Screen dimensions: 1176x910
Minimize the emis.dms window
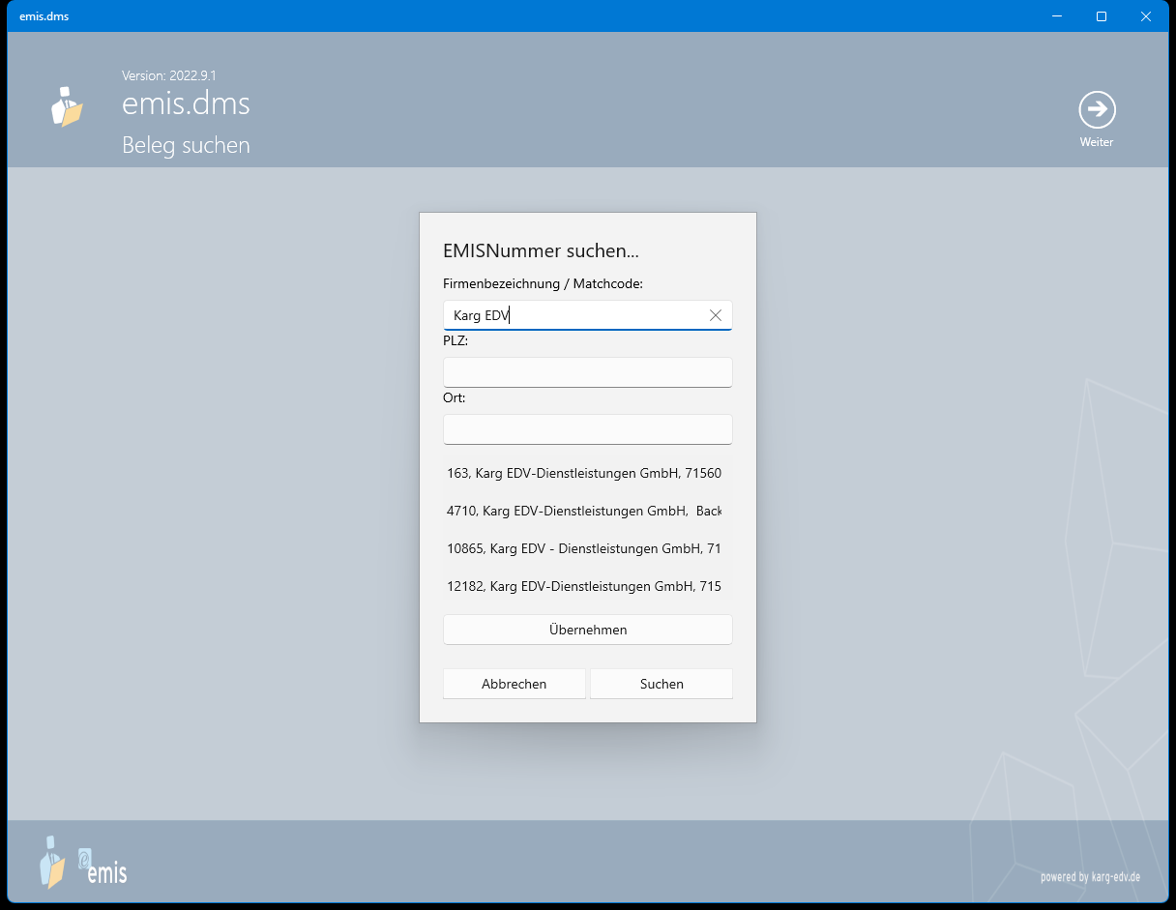point(1057,16)
